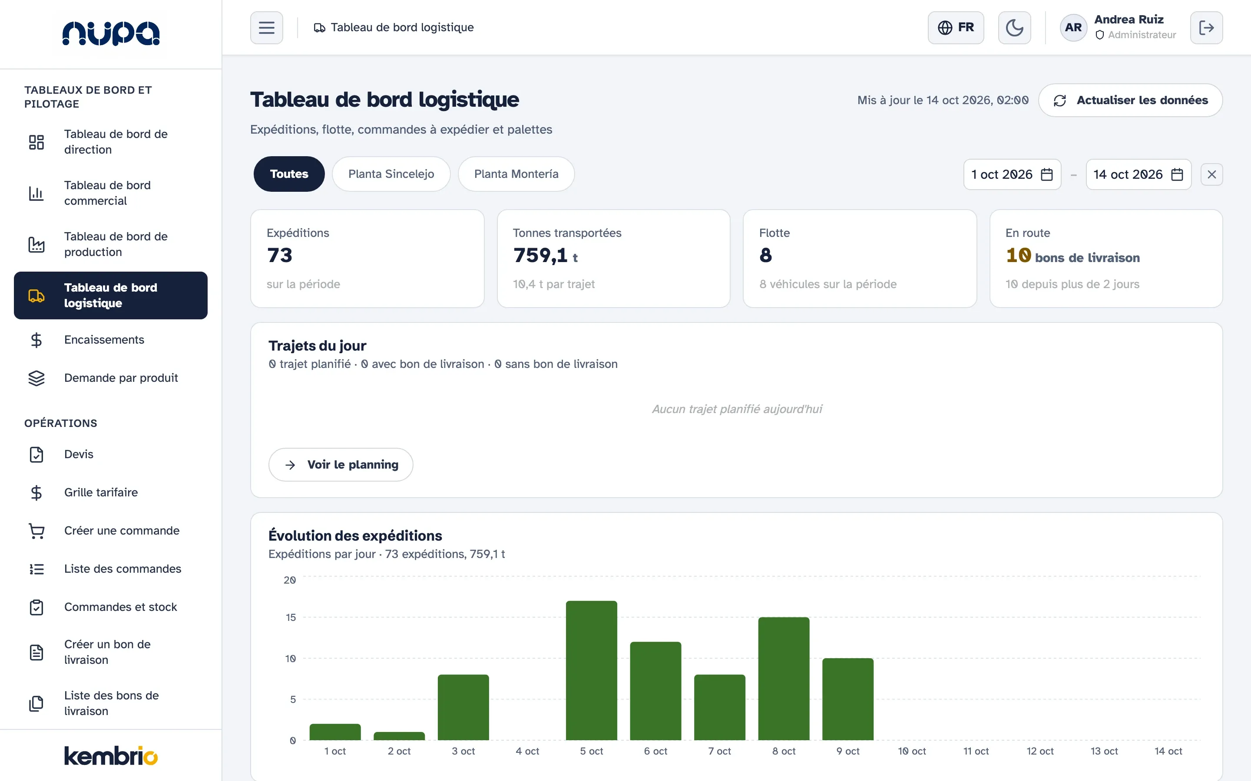Click the Créer une commande cart icon
This screenshot has width=1251, height=781.
[x=36, y=531]
